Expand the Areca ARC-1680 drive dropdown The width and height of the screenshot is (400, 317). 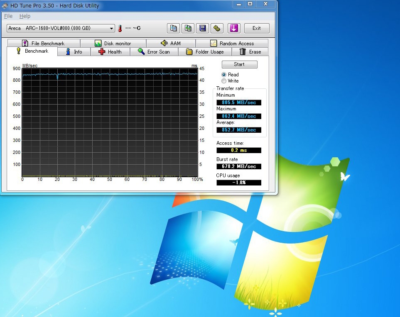tap(111, 28)
